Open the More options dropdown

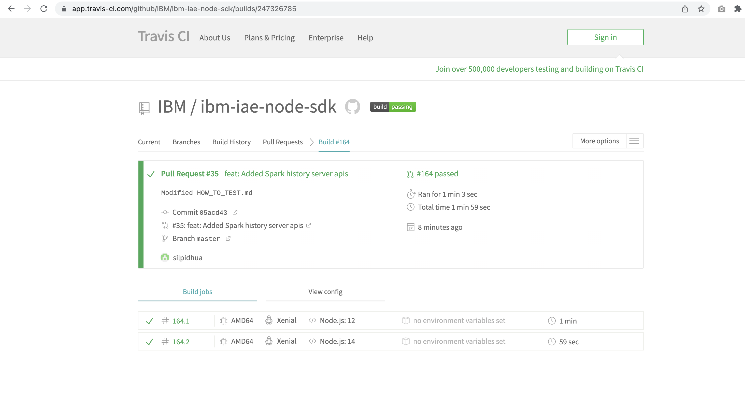click(599, 141)
